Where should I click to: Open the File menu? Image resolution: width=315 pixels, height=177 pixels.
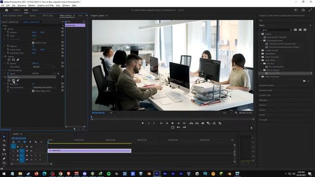2,5
